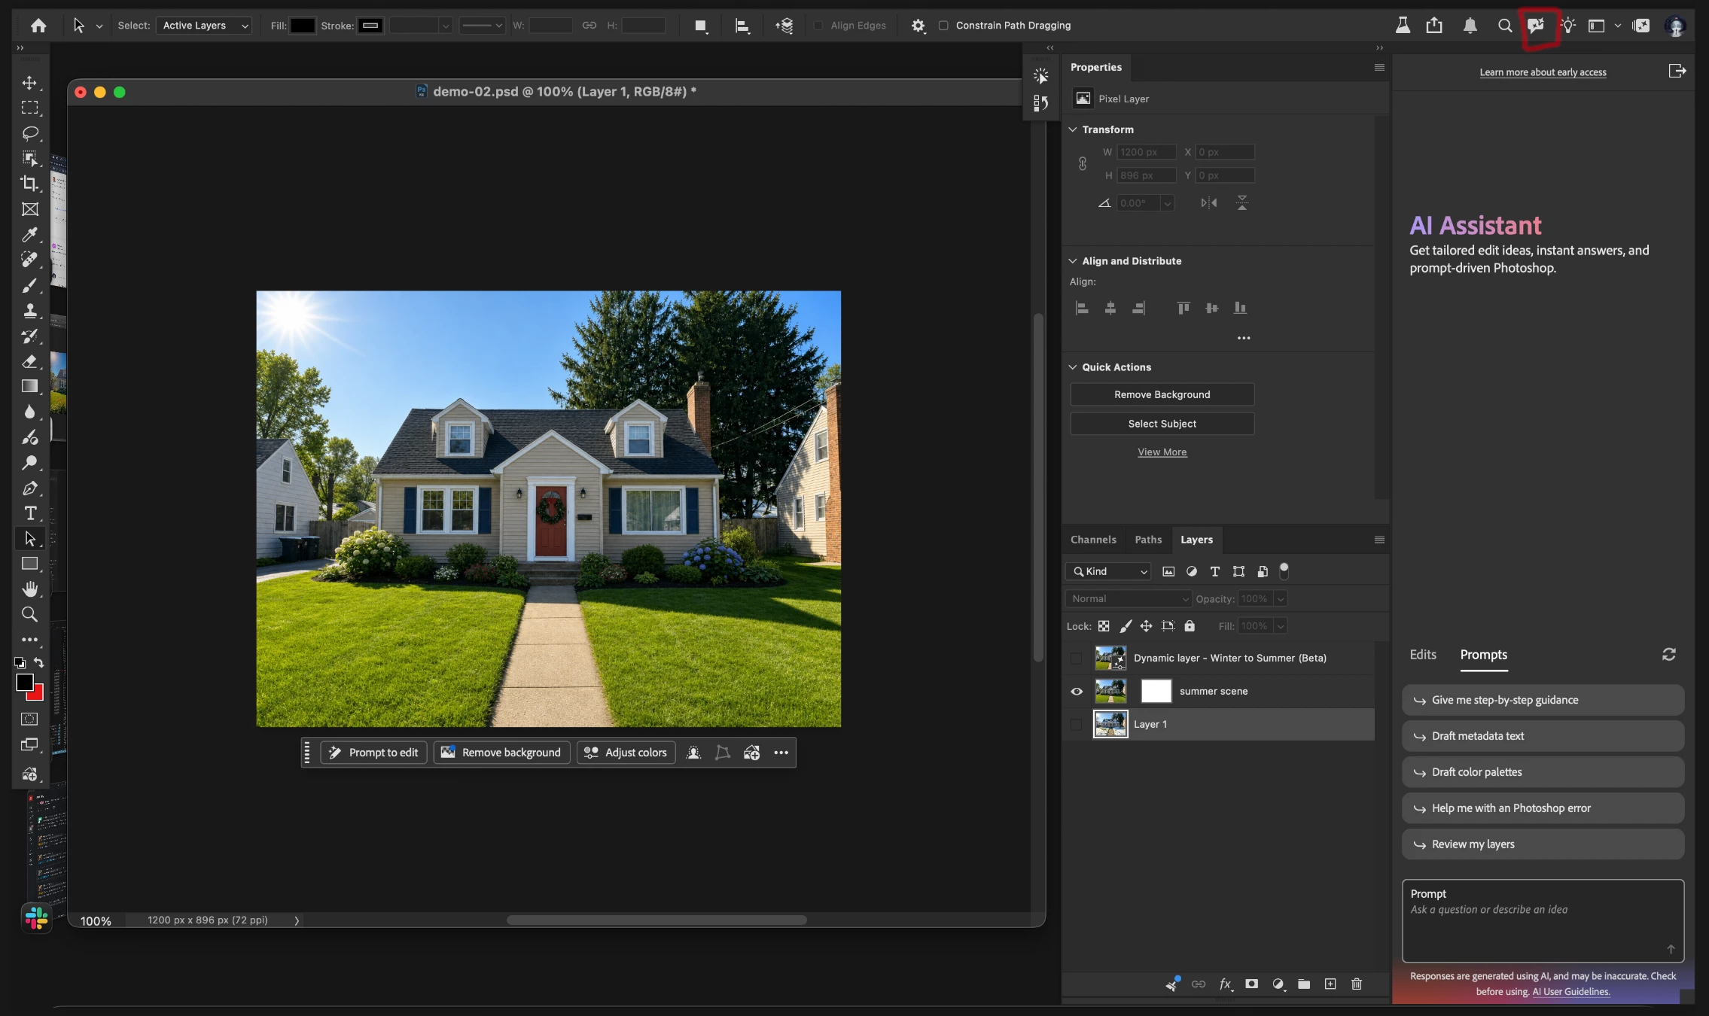1709x1016 pixels.
Task: Toggle Constrain Path Dragging checkbox
Action: [x=943, y=26]
